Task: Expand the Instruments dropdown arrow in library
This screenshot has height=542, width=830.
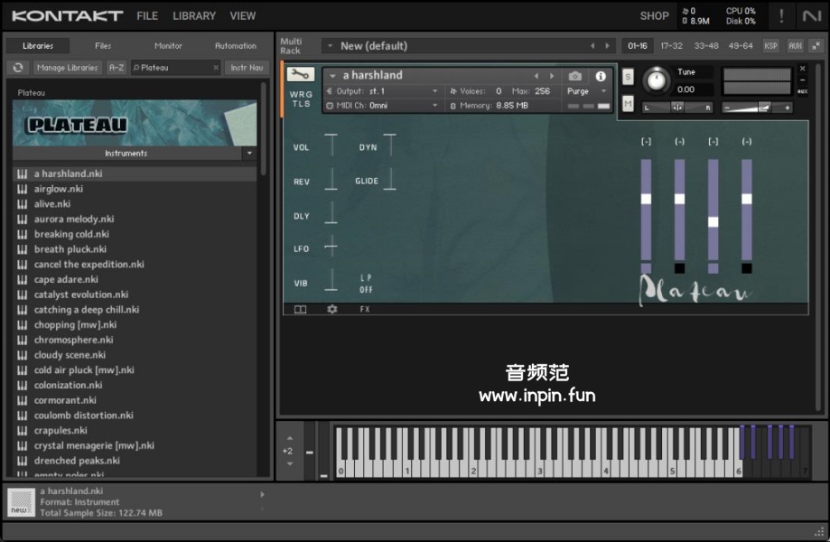Action: point(249,154)
